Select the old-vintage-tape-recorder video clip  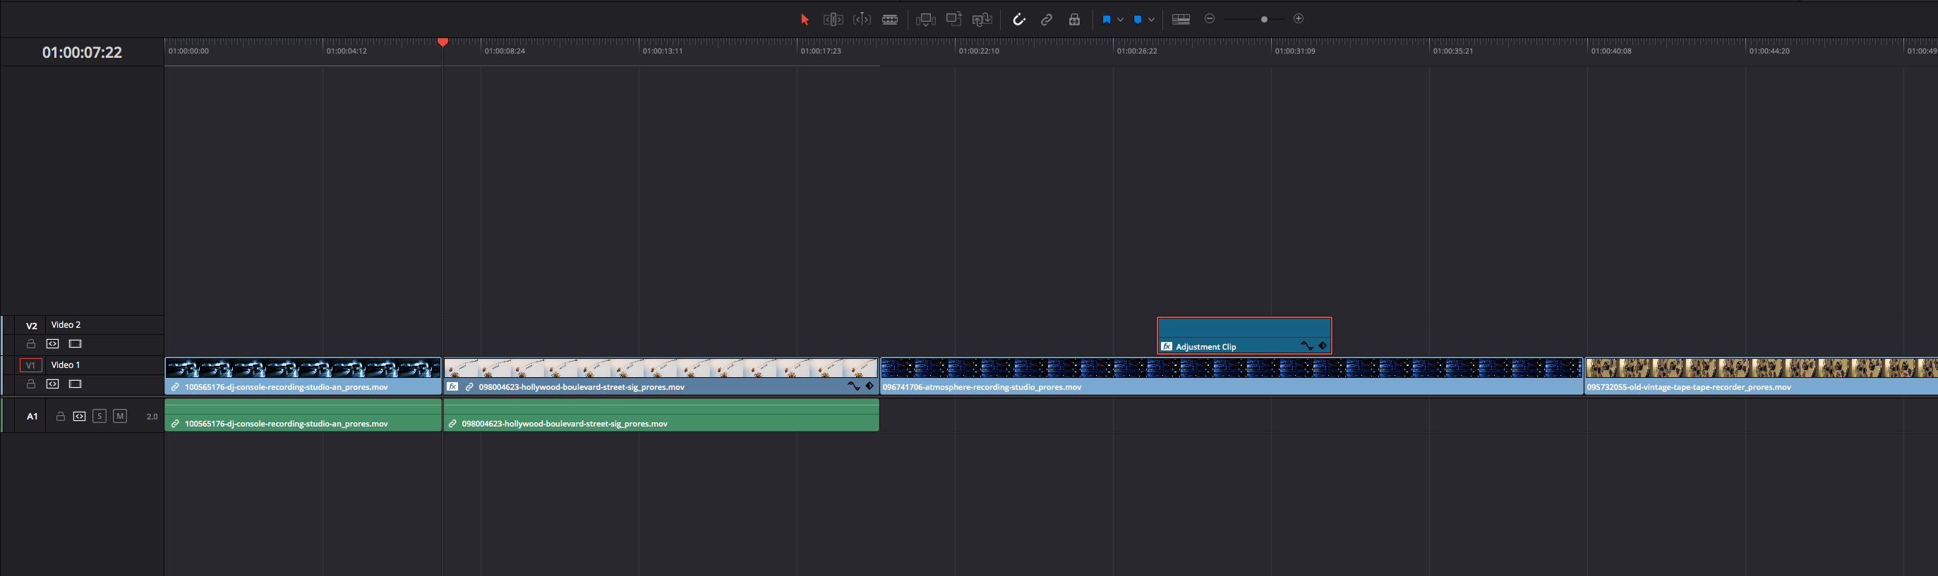[x=1761, y=376]
